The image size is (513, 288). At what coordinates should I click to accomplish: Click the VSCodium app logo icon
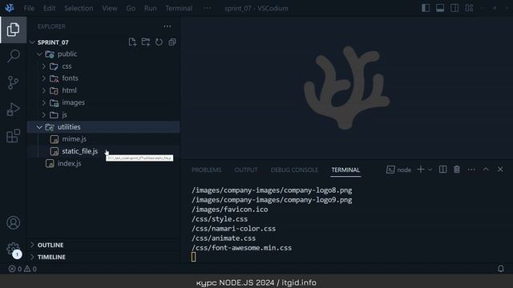tap(10, 8)
